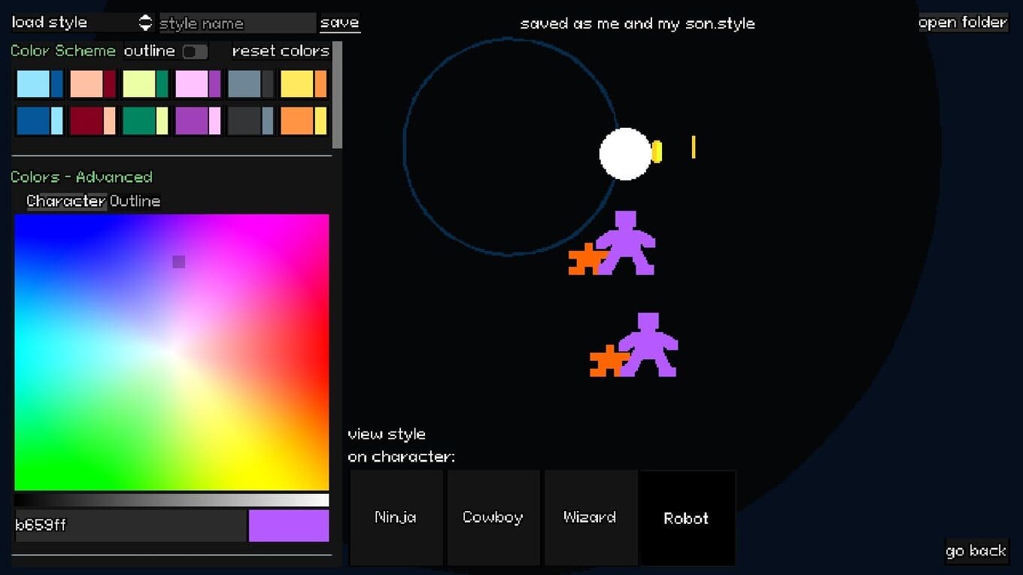
Task: Preview style on Ninja character
Action: click(x=396, y=518)
